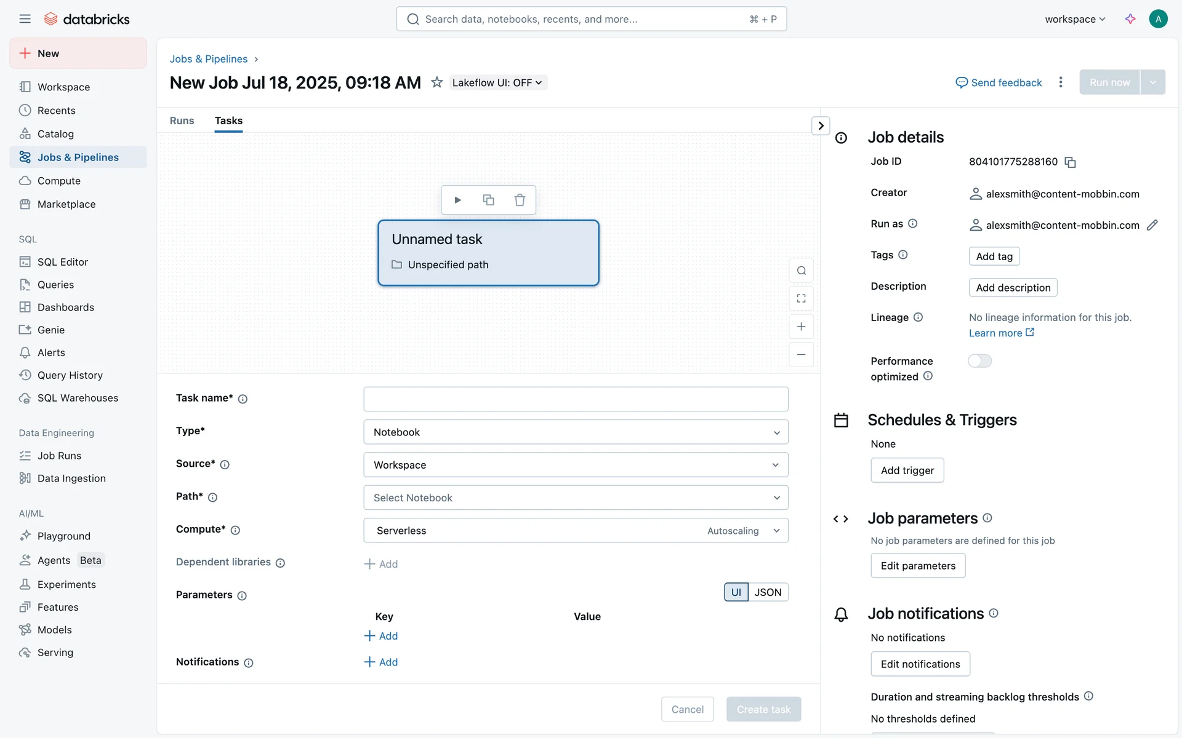Toggle Performance optimized switch

(979, 361)
